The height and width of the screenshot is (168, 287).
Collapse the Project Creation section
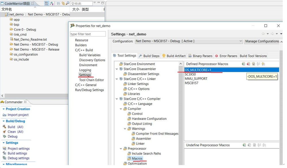(x=3, y=109)
